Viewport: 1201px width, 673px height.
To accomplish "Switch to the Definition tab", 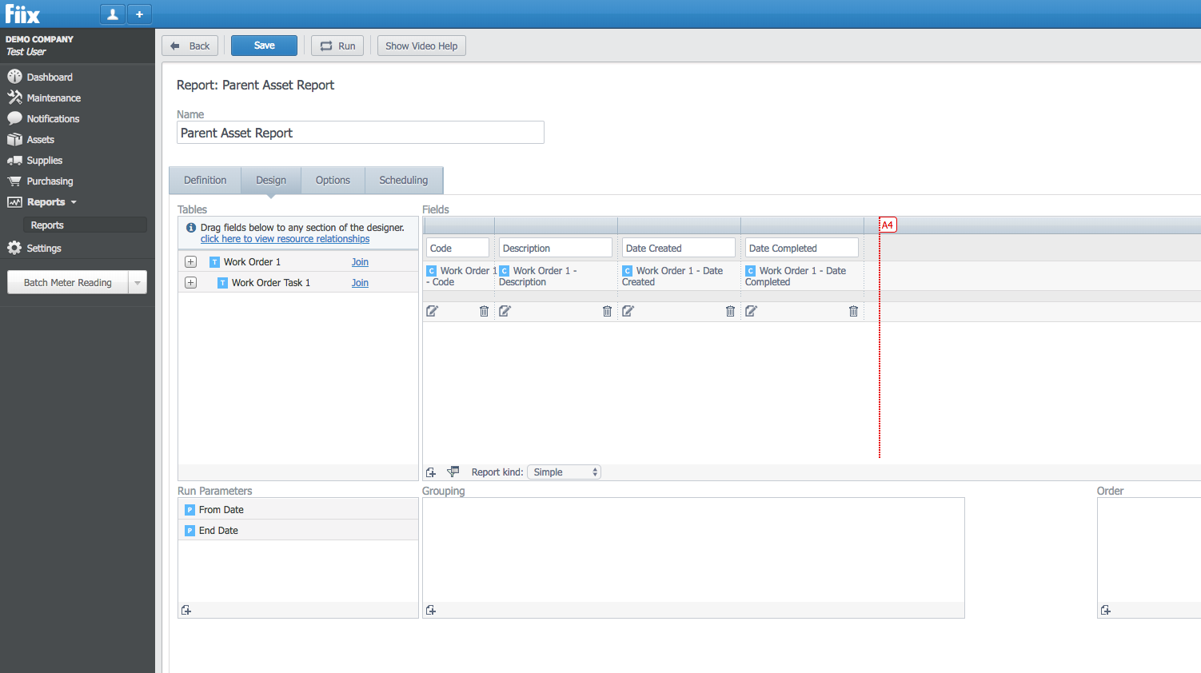I will click(205, 180).
